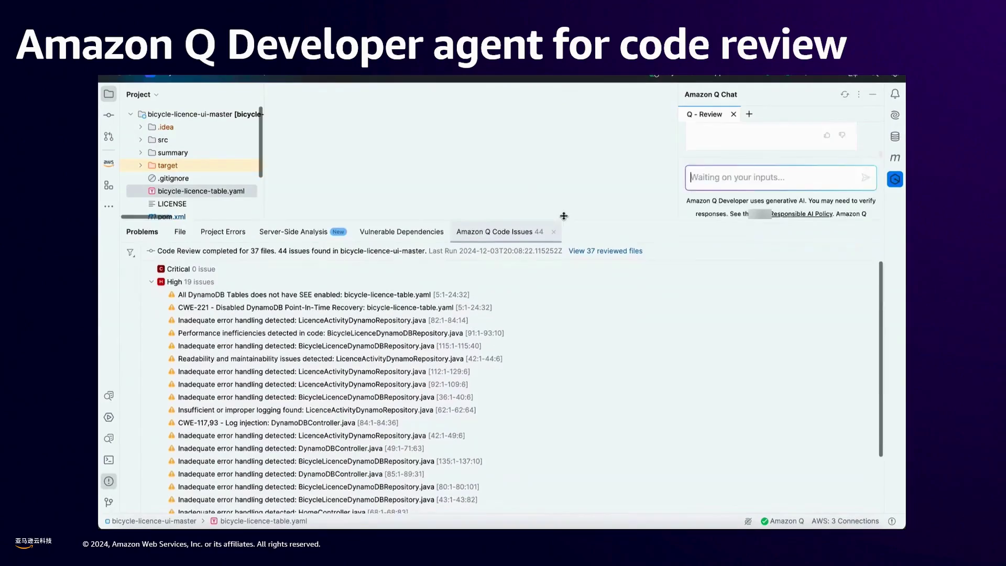Click the filter icon in issues panel

pyautogui.click(x=130, y=253)
